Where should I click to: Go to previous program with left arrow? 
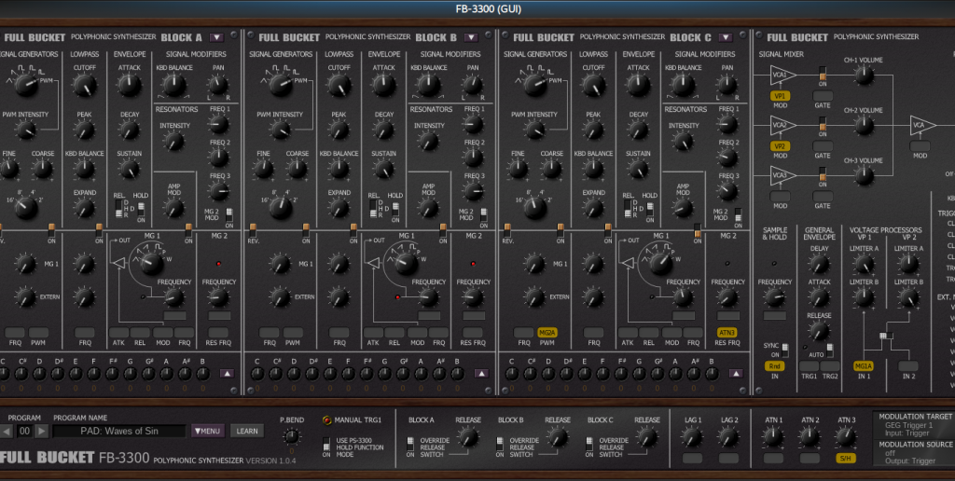[6, 431]
